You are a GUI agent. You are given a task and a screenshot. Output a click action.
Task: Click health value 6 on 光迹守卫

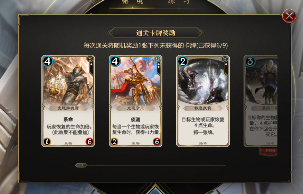point(157,142)
